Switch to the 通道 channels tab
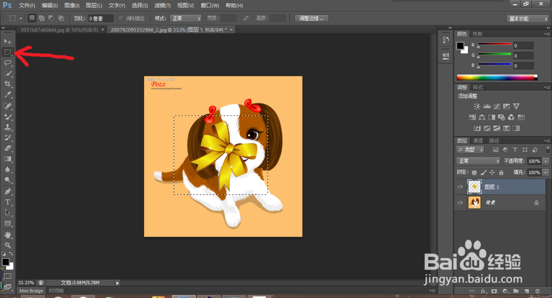 point(477,140)
